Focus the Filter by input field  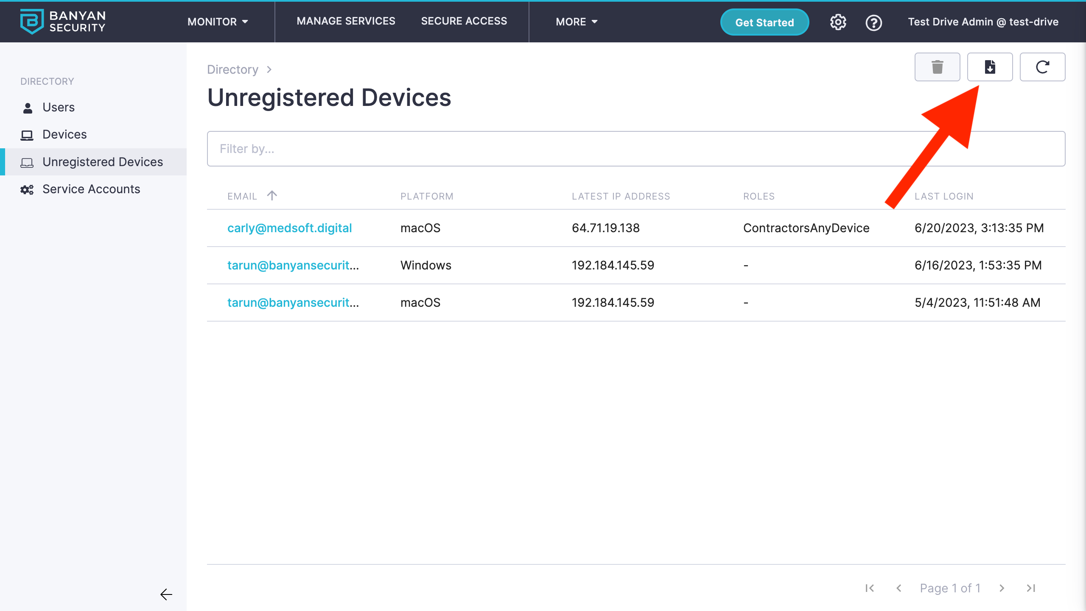click(636, 149)
